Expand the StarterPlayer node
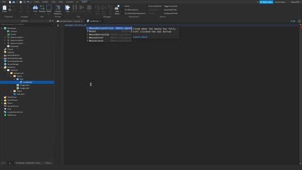This screenshot has width=302, height=170. click(2, 100)
